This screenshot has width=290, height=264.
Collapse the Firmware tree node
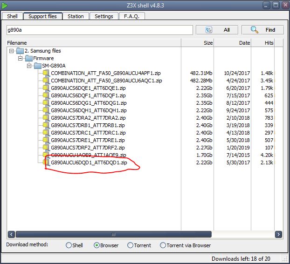21,58
